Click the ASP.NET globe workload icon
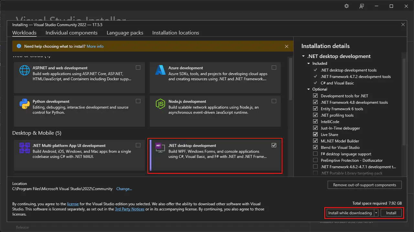414x232 pixels. pyautogui.click(x=25, y=70)
